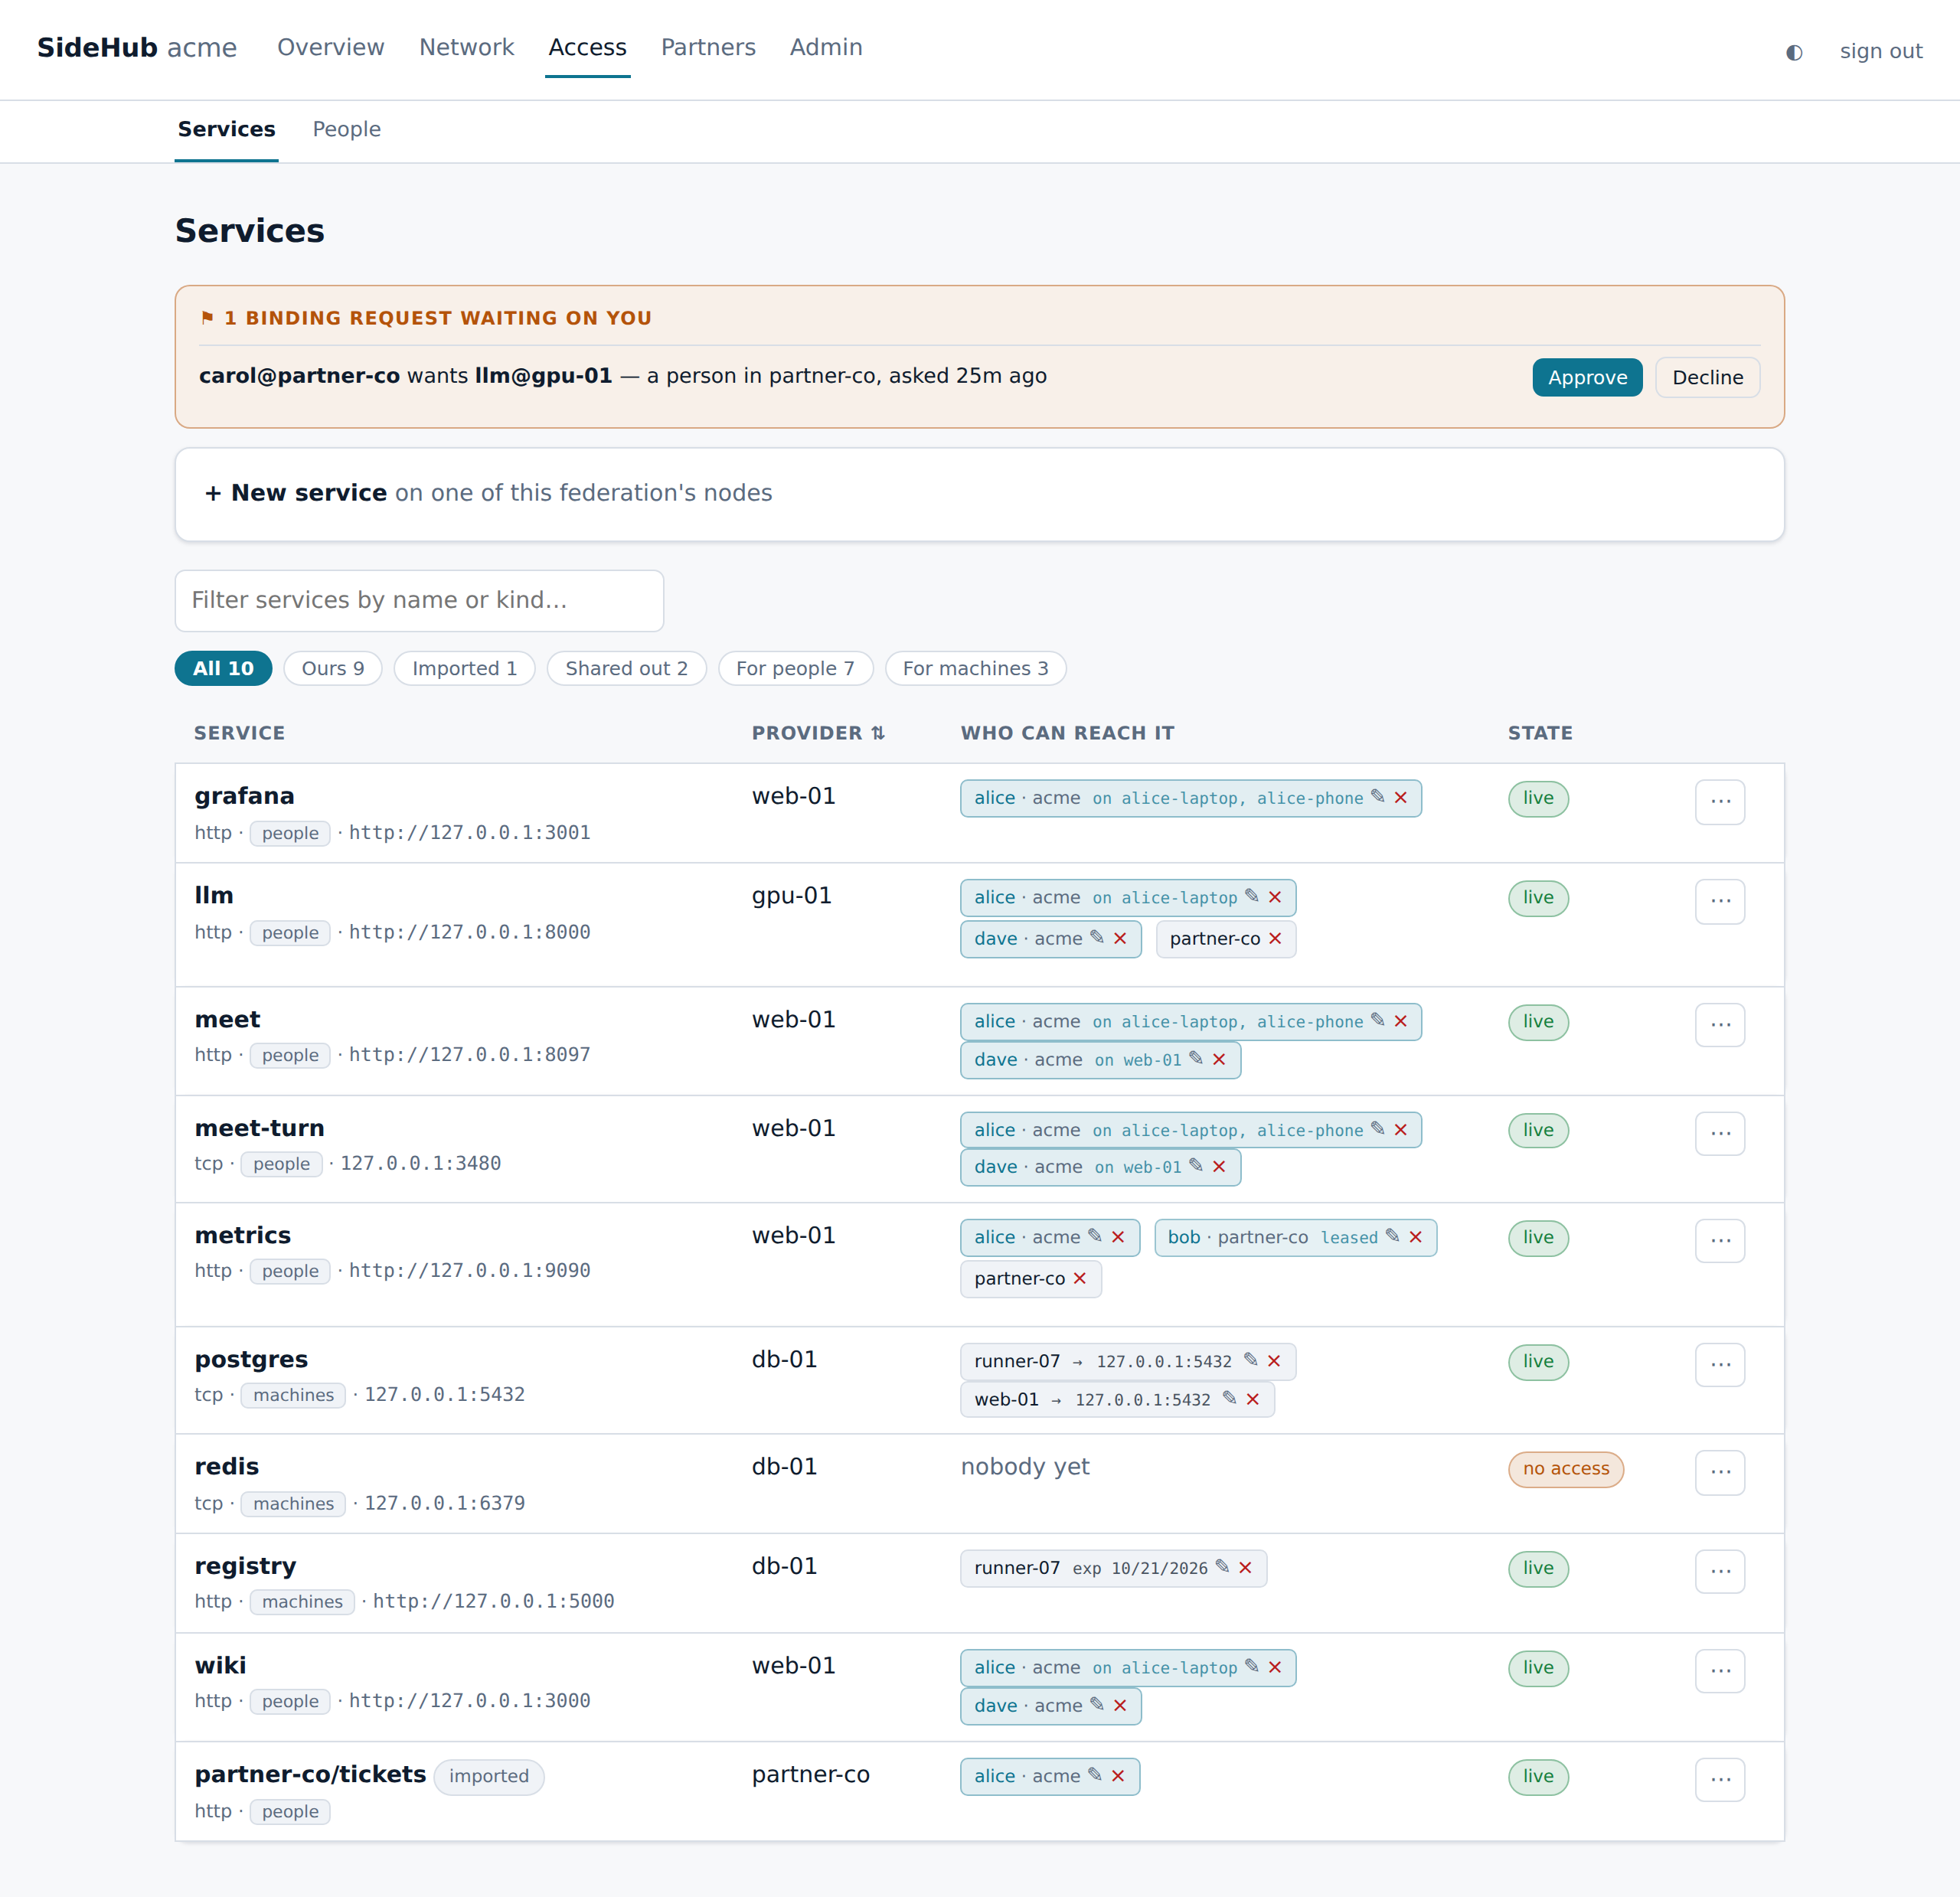Filter services For people 7
This screenshot has width=1960, height=1897.
tap(795, 669)
